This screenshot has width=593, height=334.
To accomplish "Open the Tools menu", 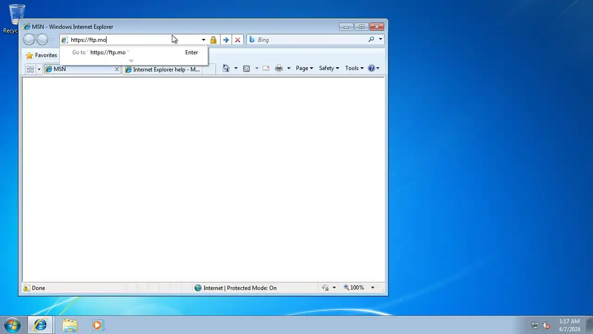I will point(354,68).
